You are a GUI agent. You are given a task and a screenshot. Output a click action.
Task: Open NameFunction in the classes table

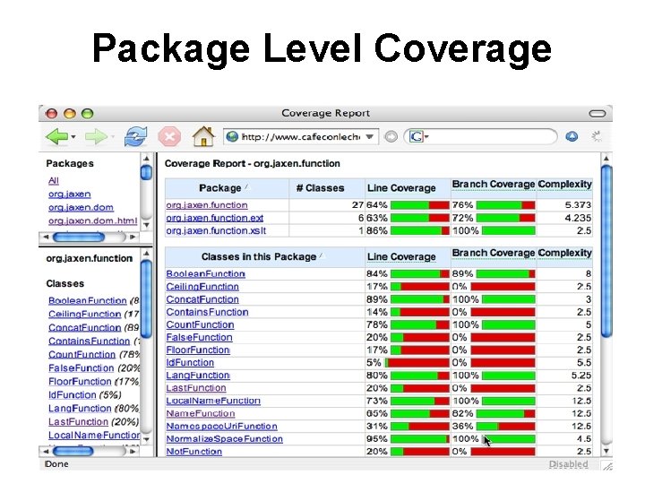pos(201,413)
